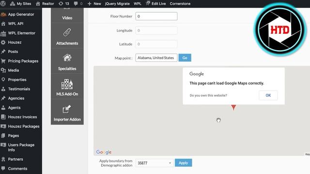Viewport: 310px width, 174px height.
Task: Click the Longitude field
Action: pyautogui.click(x=156, y=30)
